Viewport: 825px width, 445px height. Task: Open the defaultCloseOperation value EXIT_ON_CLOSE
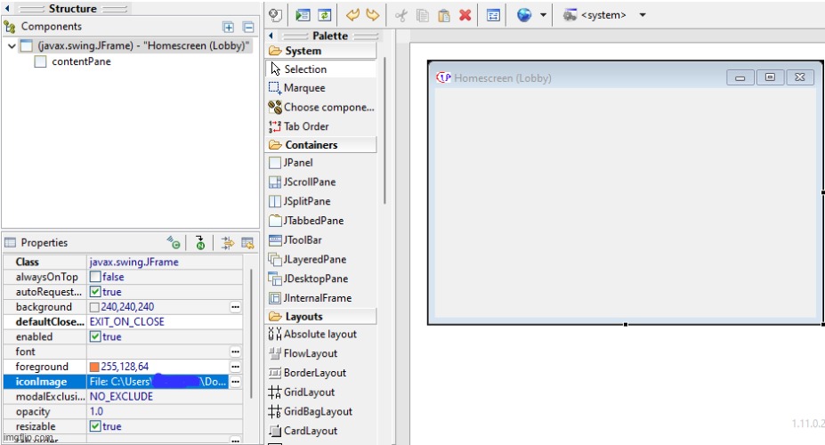(164, 321)
